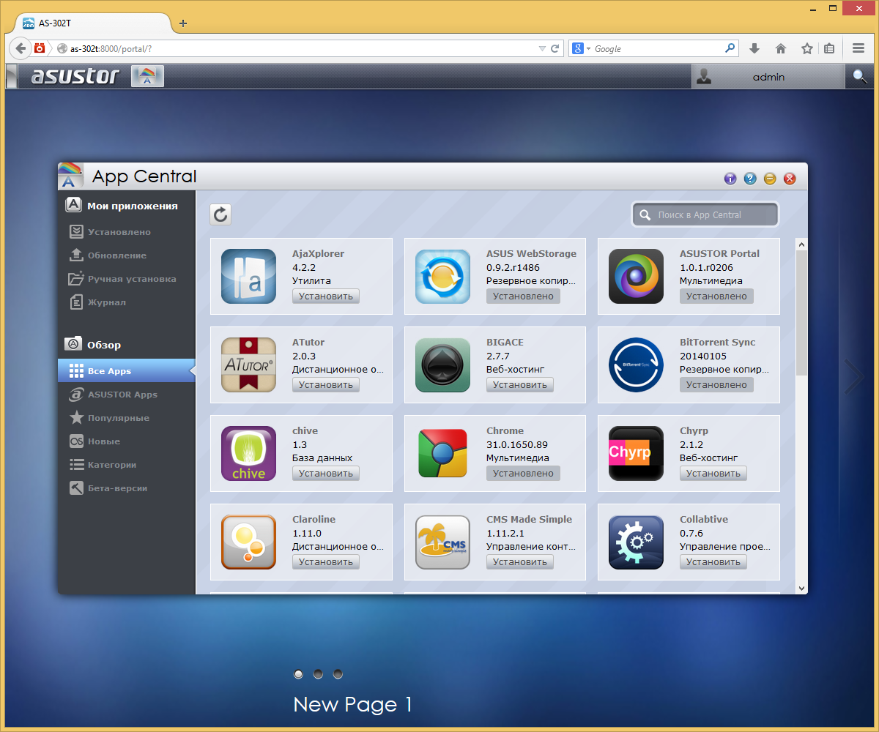
Task: Click app list scrollbar up arrow
Action: [801, 244]
